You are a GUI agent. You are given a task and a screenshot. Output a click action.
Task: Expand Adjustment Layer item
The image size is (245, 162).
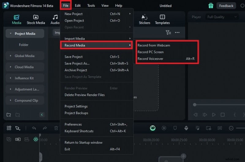tap(11, 89)
